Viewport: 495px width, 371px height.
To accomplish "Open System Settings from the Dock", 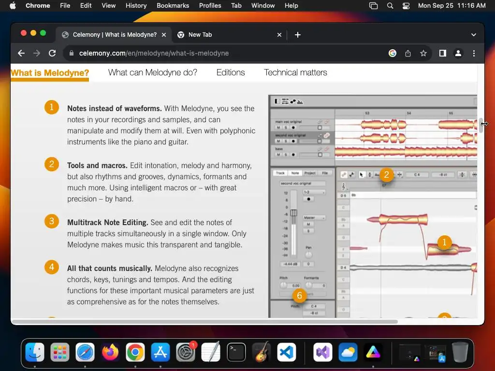I will coord(186,352).
